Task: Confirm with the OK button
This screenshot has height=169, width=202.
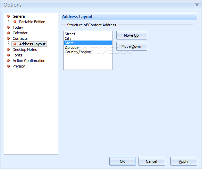Action: (x=123, y=161)
